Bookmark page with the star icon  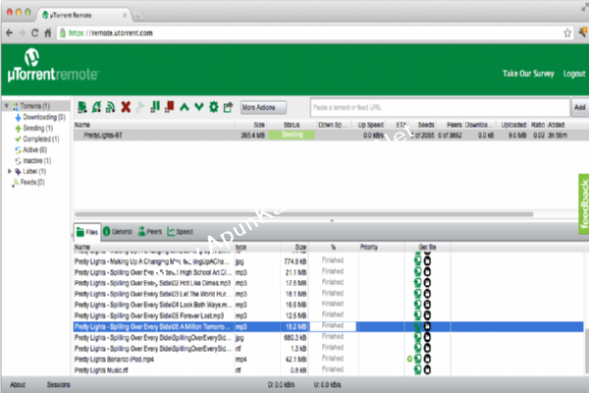coord(567,33)
